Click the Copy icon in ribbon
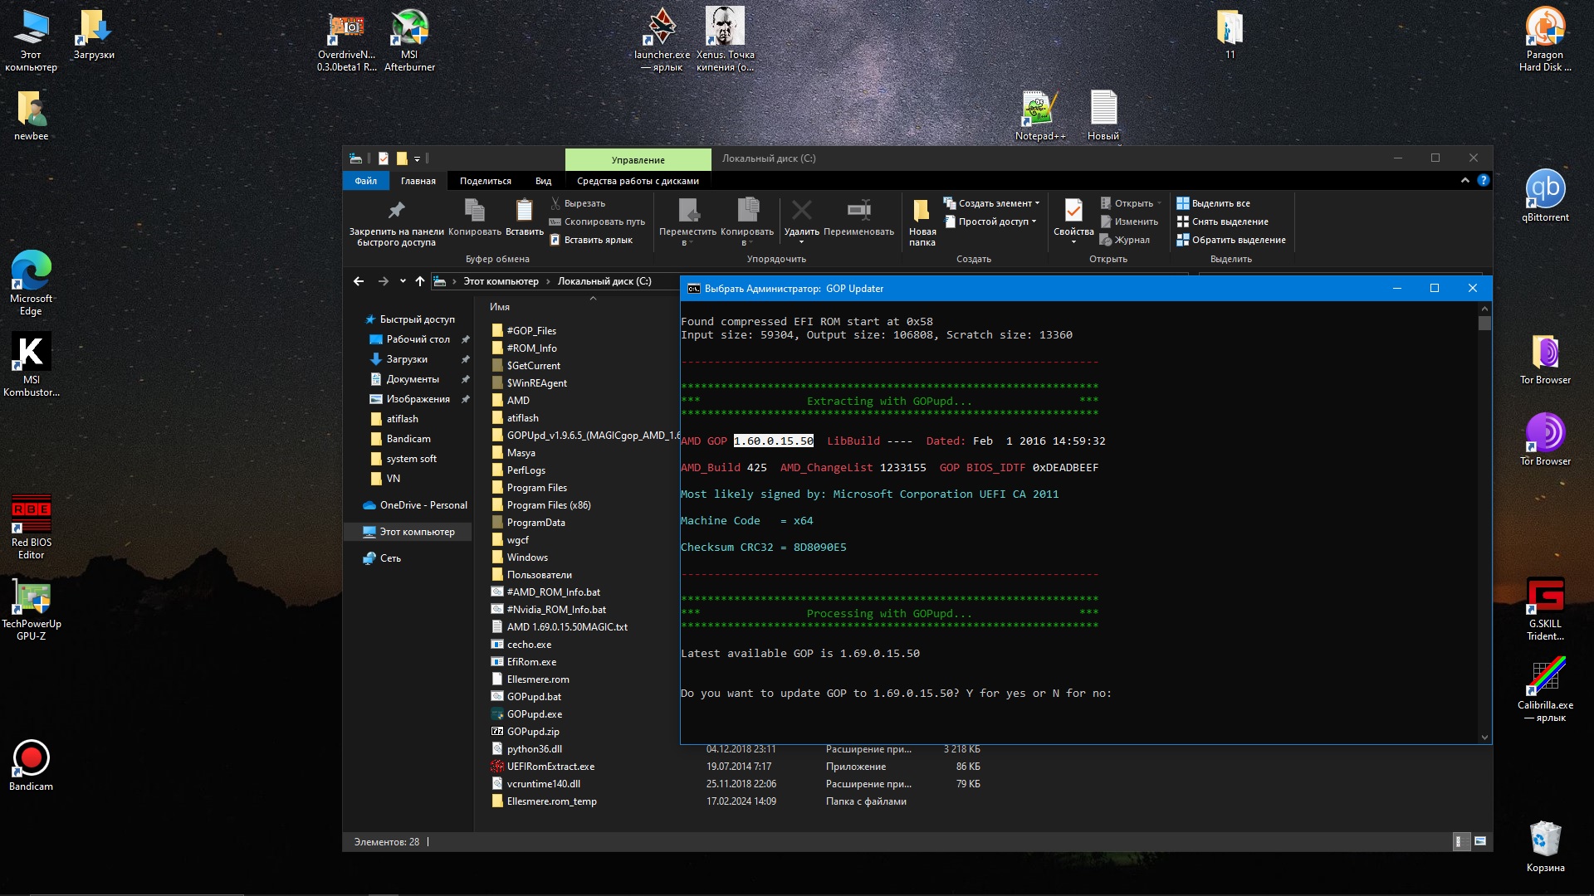Viewport: 1594px width, 896px height. 474,211
